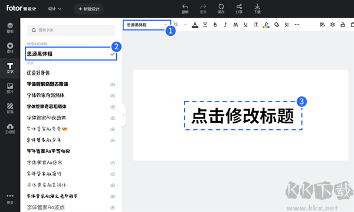The height and width of the screenshot is (212, 354).
Task: Click the 新建设计 new design button
Action: click(88, 9)
